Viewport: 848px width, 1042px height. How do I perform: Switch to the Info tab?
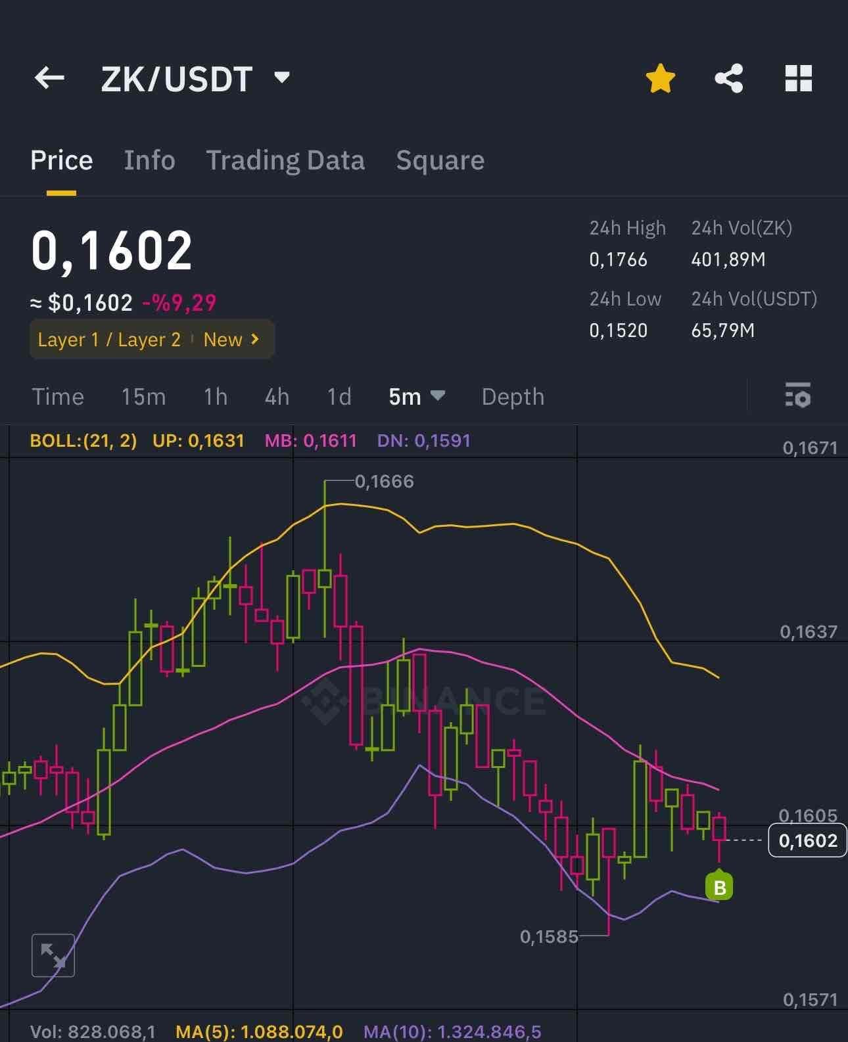(x=149, y=161)
